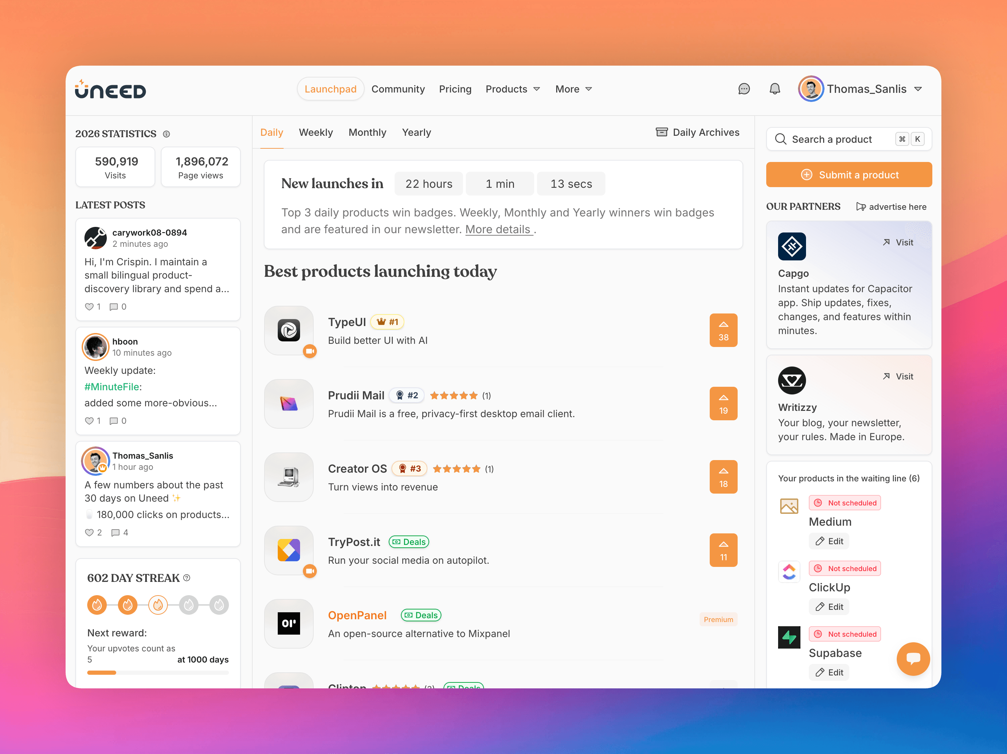Click carywork08-0894 avatar

tap(96, 238)
